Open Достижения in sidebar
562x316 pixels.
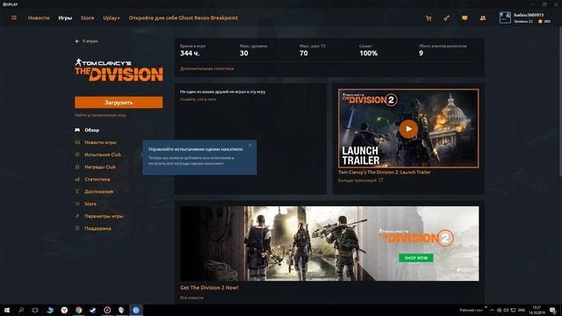click(x=98, y=191)
